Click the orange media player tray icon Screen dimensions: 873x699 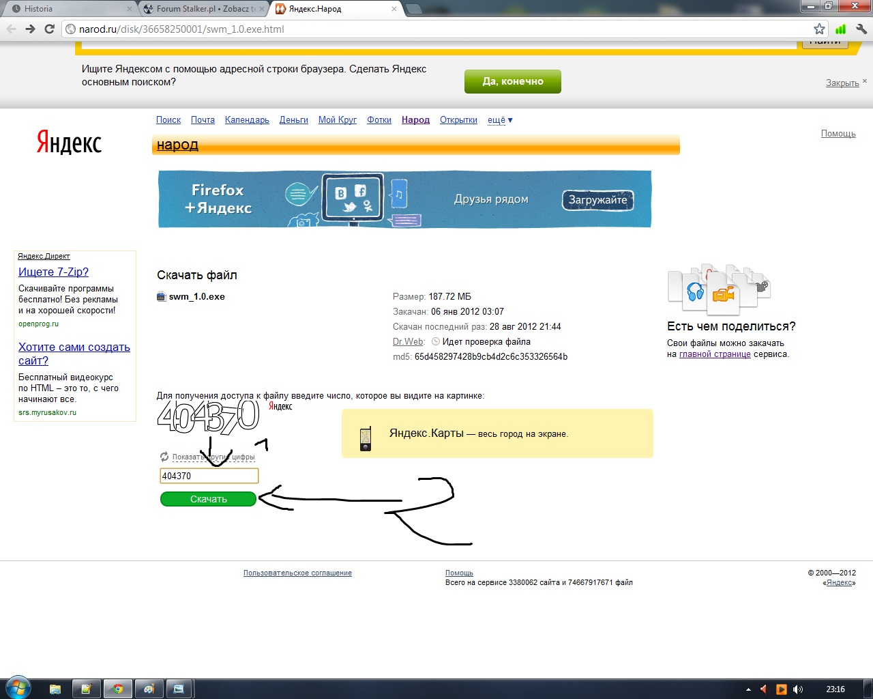[782, 689]
